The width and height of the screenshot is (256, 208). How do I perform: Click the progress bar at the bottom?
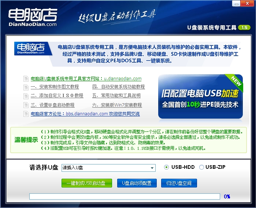coord(125,196)
